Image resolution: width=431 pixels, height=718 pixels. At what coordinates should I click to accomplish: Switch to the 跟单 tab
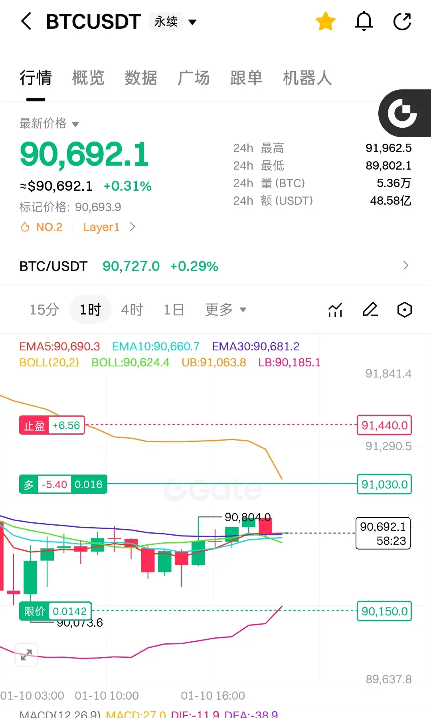(246, 78)
